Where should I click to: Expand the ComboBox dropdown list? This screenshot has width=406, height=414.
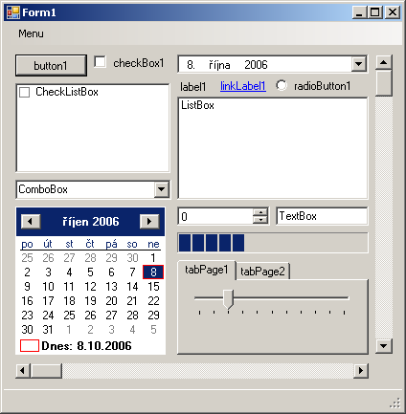pyautogui.click(x=162, y=189)
